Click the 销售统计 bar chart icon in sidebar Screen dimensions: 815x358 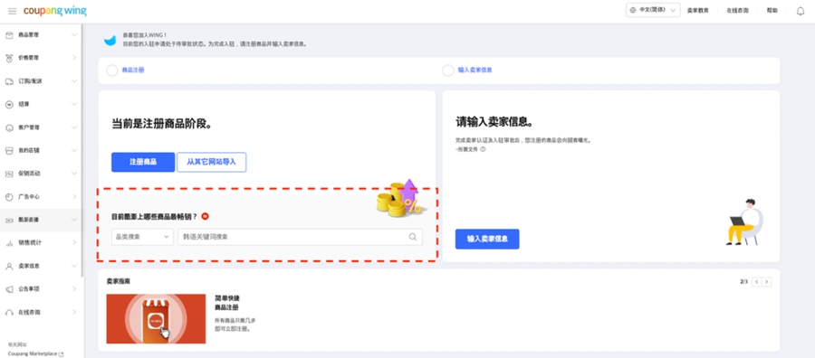coord(9,242)
